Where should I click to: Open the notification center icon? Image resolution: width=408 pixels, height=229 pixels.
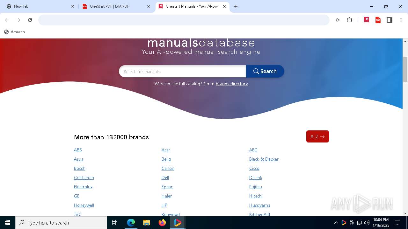click(397, 223)
